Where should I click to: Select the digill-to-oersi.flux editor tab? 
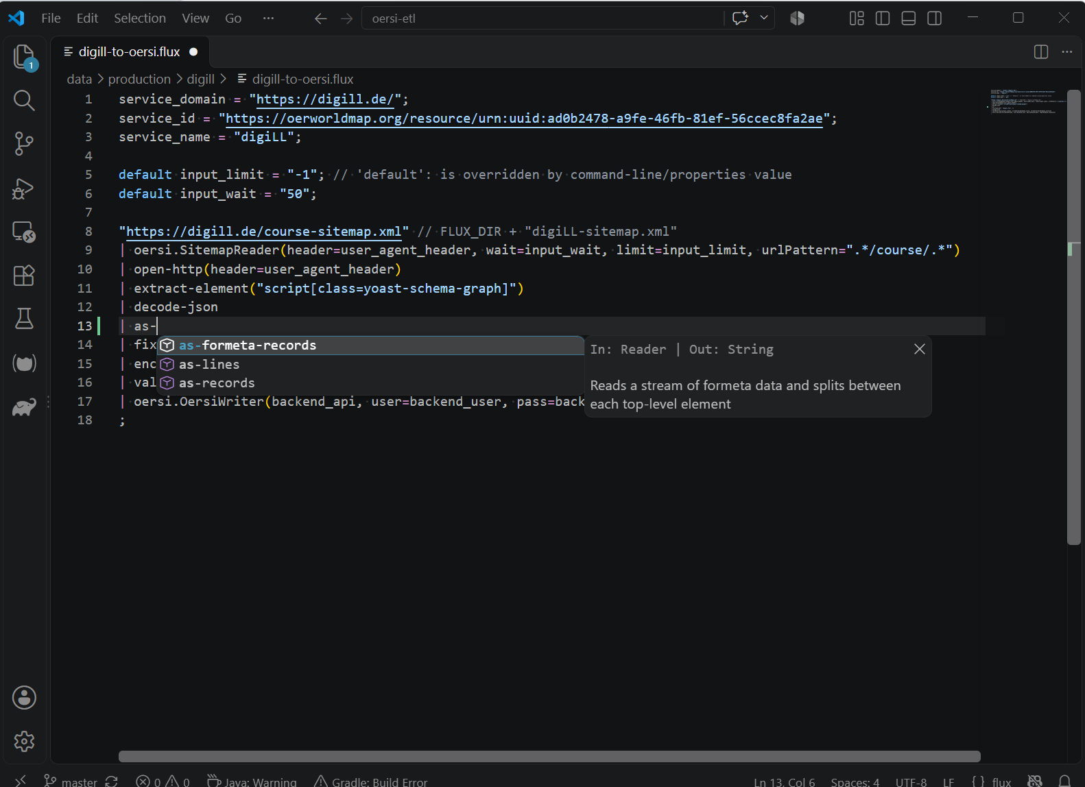(130, 52)
